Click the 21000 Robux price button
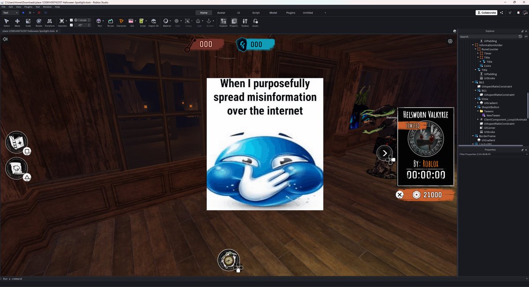The height and width of the screenshot is (287, 529). click(427, 195)
